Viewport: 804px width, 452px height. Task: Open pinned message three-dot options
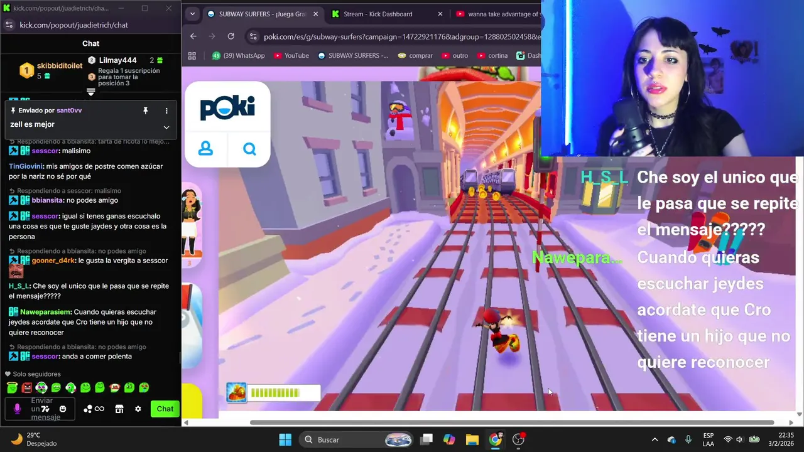coord(166,110)
